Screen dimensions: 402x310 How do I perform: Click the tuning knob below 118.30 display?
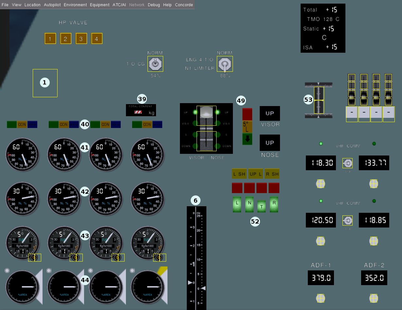(x=321, y=184)
